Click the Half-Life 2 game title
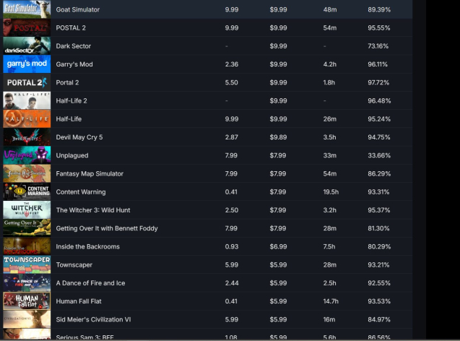Viewport: 460px width, 341px height. (71, 100)
